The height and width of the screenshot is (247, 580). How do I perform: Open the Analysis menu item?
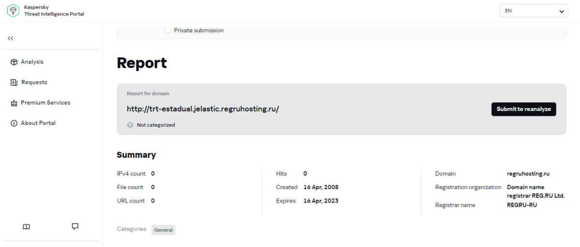(x=32, y=62)
